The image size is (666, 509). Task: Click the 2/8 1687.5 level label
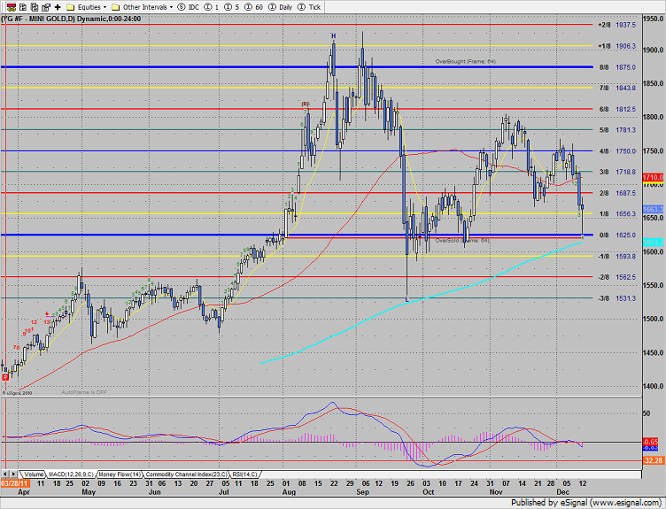tap(617, 193)
